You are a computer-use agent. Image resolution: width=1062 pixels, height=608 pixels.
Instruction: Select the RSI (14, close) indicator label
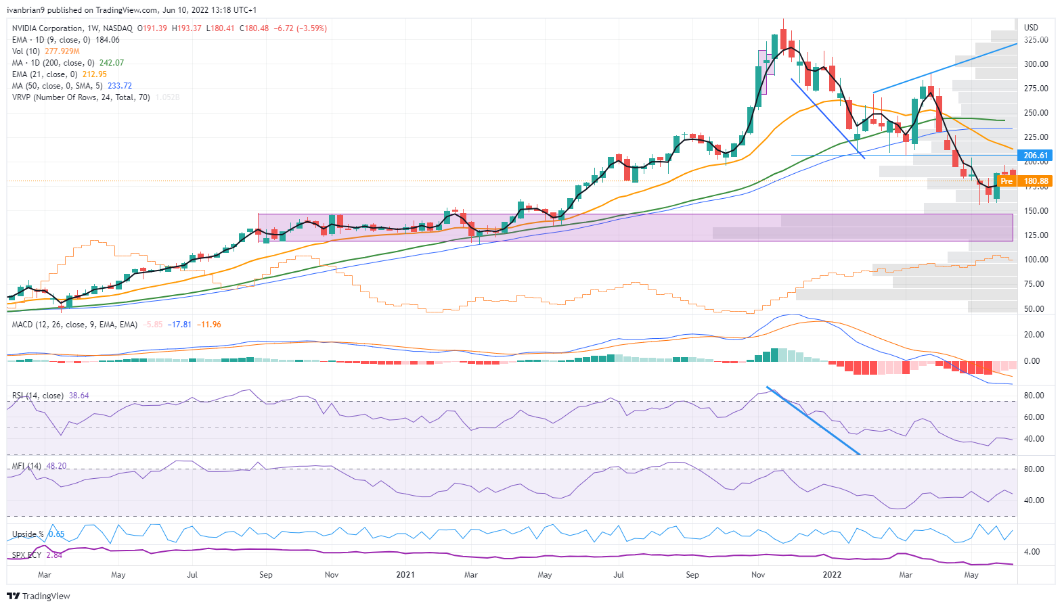point(38,396)
